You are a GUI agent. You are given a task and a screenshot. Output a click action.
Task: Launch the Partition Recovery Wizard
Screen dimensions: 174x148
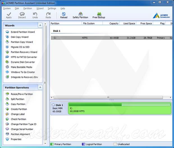(24, 52)
